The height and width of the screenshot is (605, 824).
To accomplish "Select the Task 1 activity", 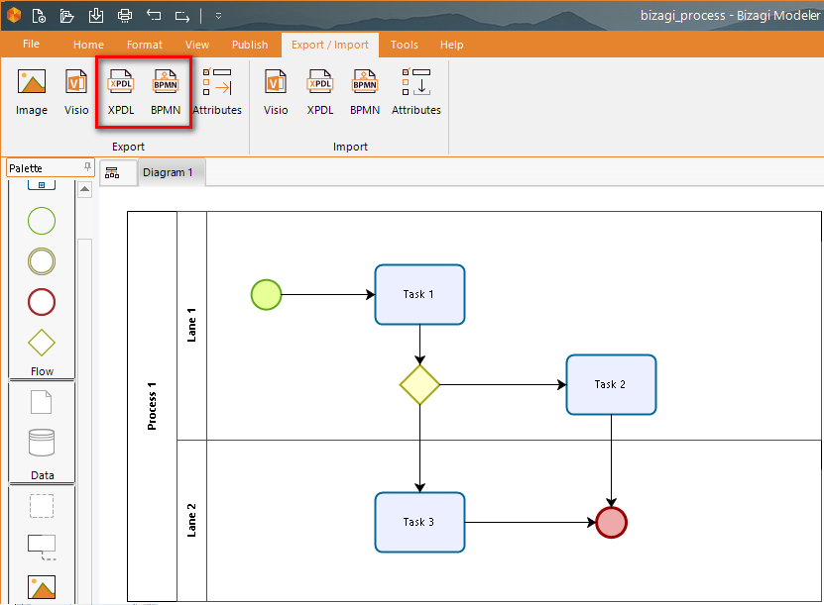I will [x=419, y=294].
